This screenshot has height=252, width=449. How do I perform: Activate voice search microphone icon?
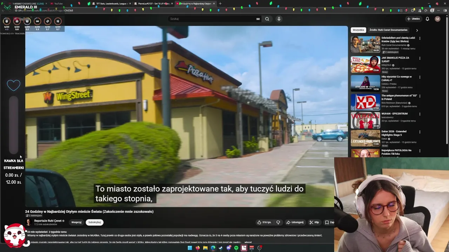point(279,19)
